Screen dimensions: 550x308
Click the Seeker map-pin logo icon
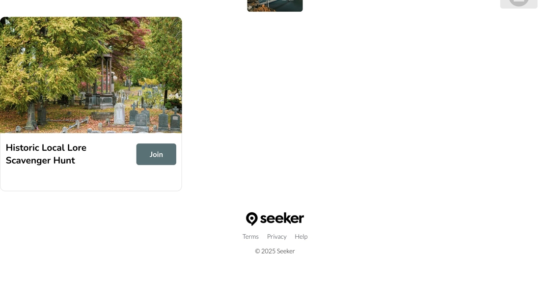(251, 219)
